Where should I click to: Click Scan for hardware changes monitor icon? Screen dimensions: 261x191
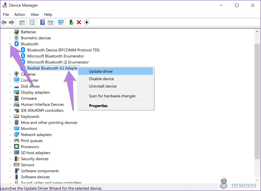point(61,22)
